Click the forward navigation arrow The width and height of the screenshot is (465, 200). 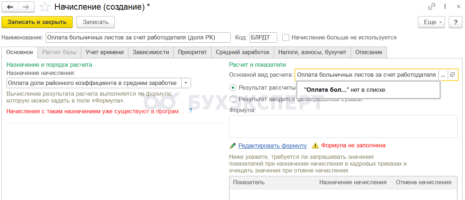click(26, 7)
